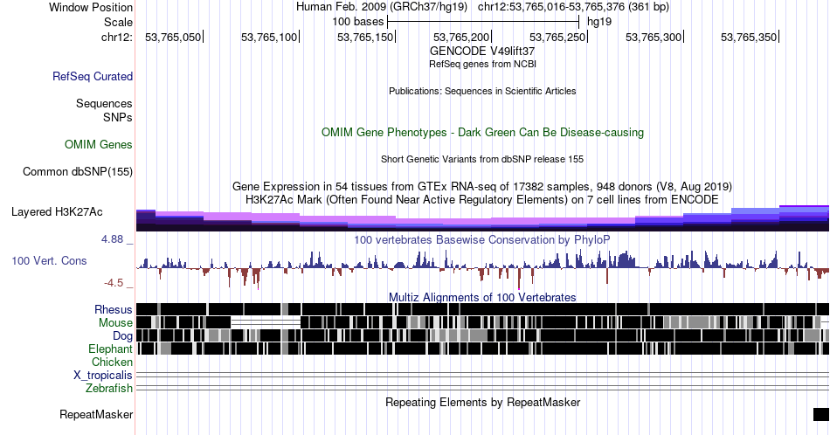Click the GTEx Gene Expression track title
This screenshot has width=830, height=435.
click(x=482, y=186)
